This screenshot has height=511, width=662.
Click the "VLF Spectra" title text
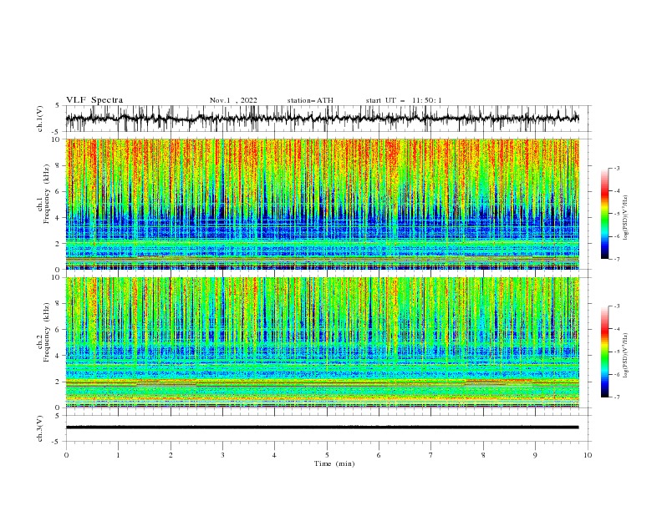point(94,100)
